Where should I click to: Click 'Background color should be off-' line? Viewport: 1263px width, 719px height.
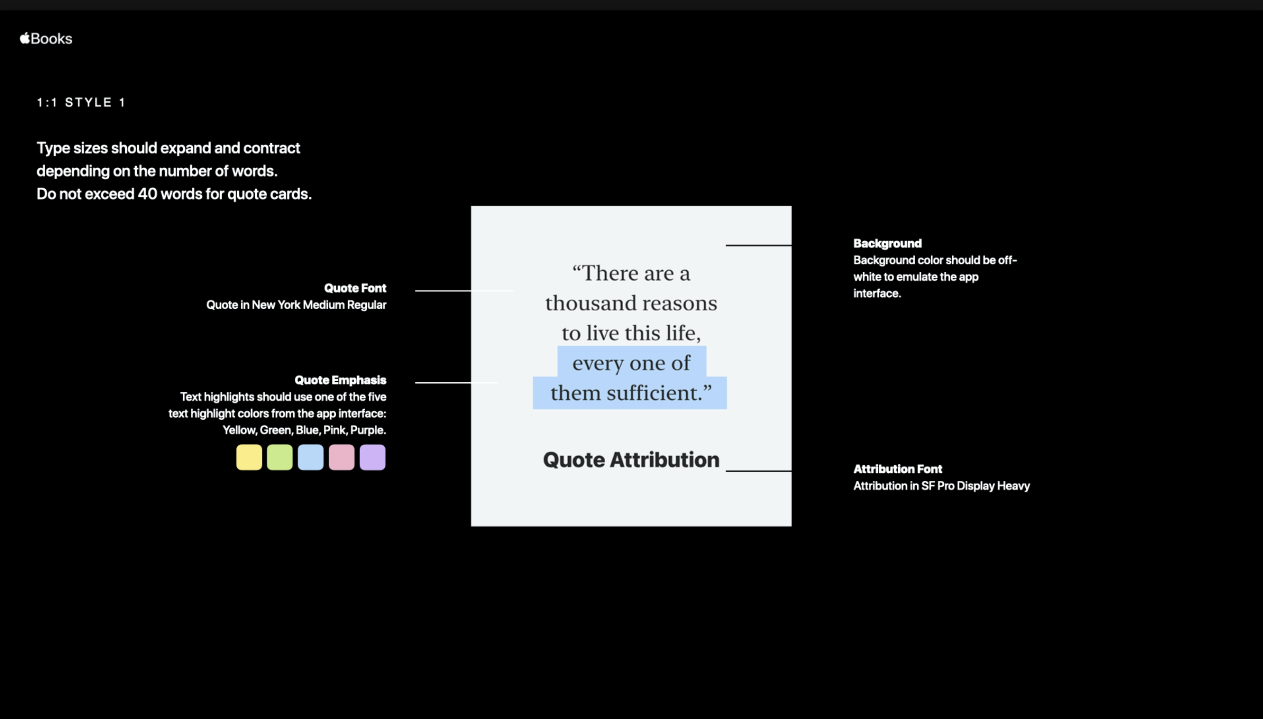[935, 260]
